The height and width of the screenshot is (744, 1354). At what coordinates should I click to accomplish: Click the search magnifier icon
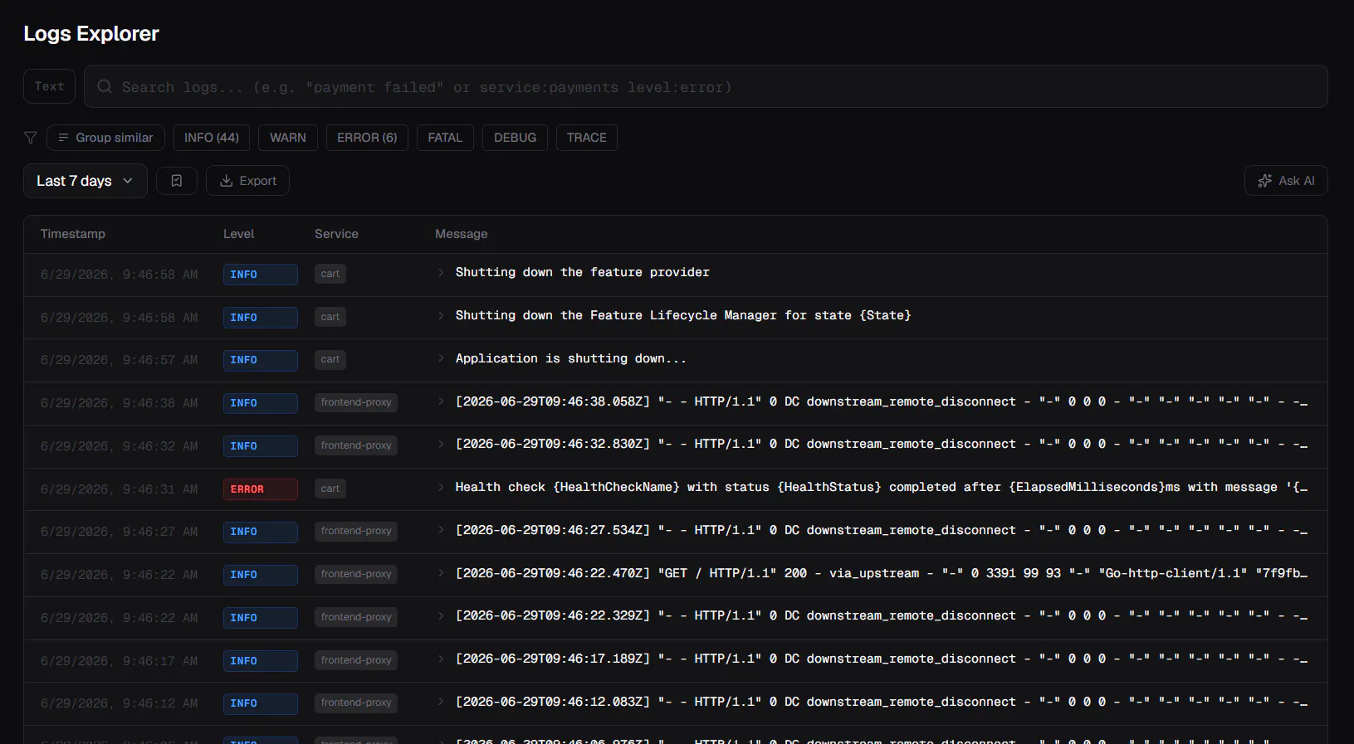point(105,86)
